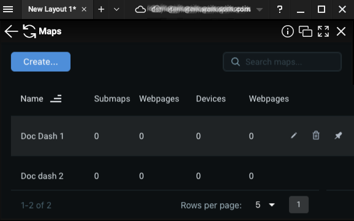Close the Maps panel
This screenshot has width=354, height=221.
(341, 31)
